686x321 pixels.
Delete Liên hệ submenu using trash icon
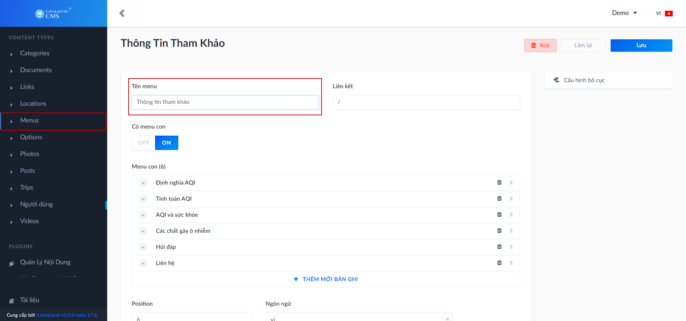pyautogui.click(x=499, y=263)
